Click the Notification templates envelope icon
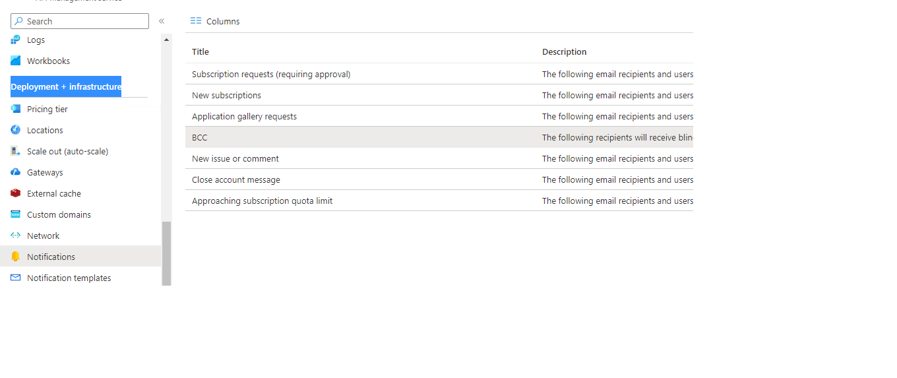 click(x=16, y=278)
